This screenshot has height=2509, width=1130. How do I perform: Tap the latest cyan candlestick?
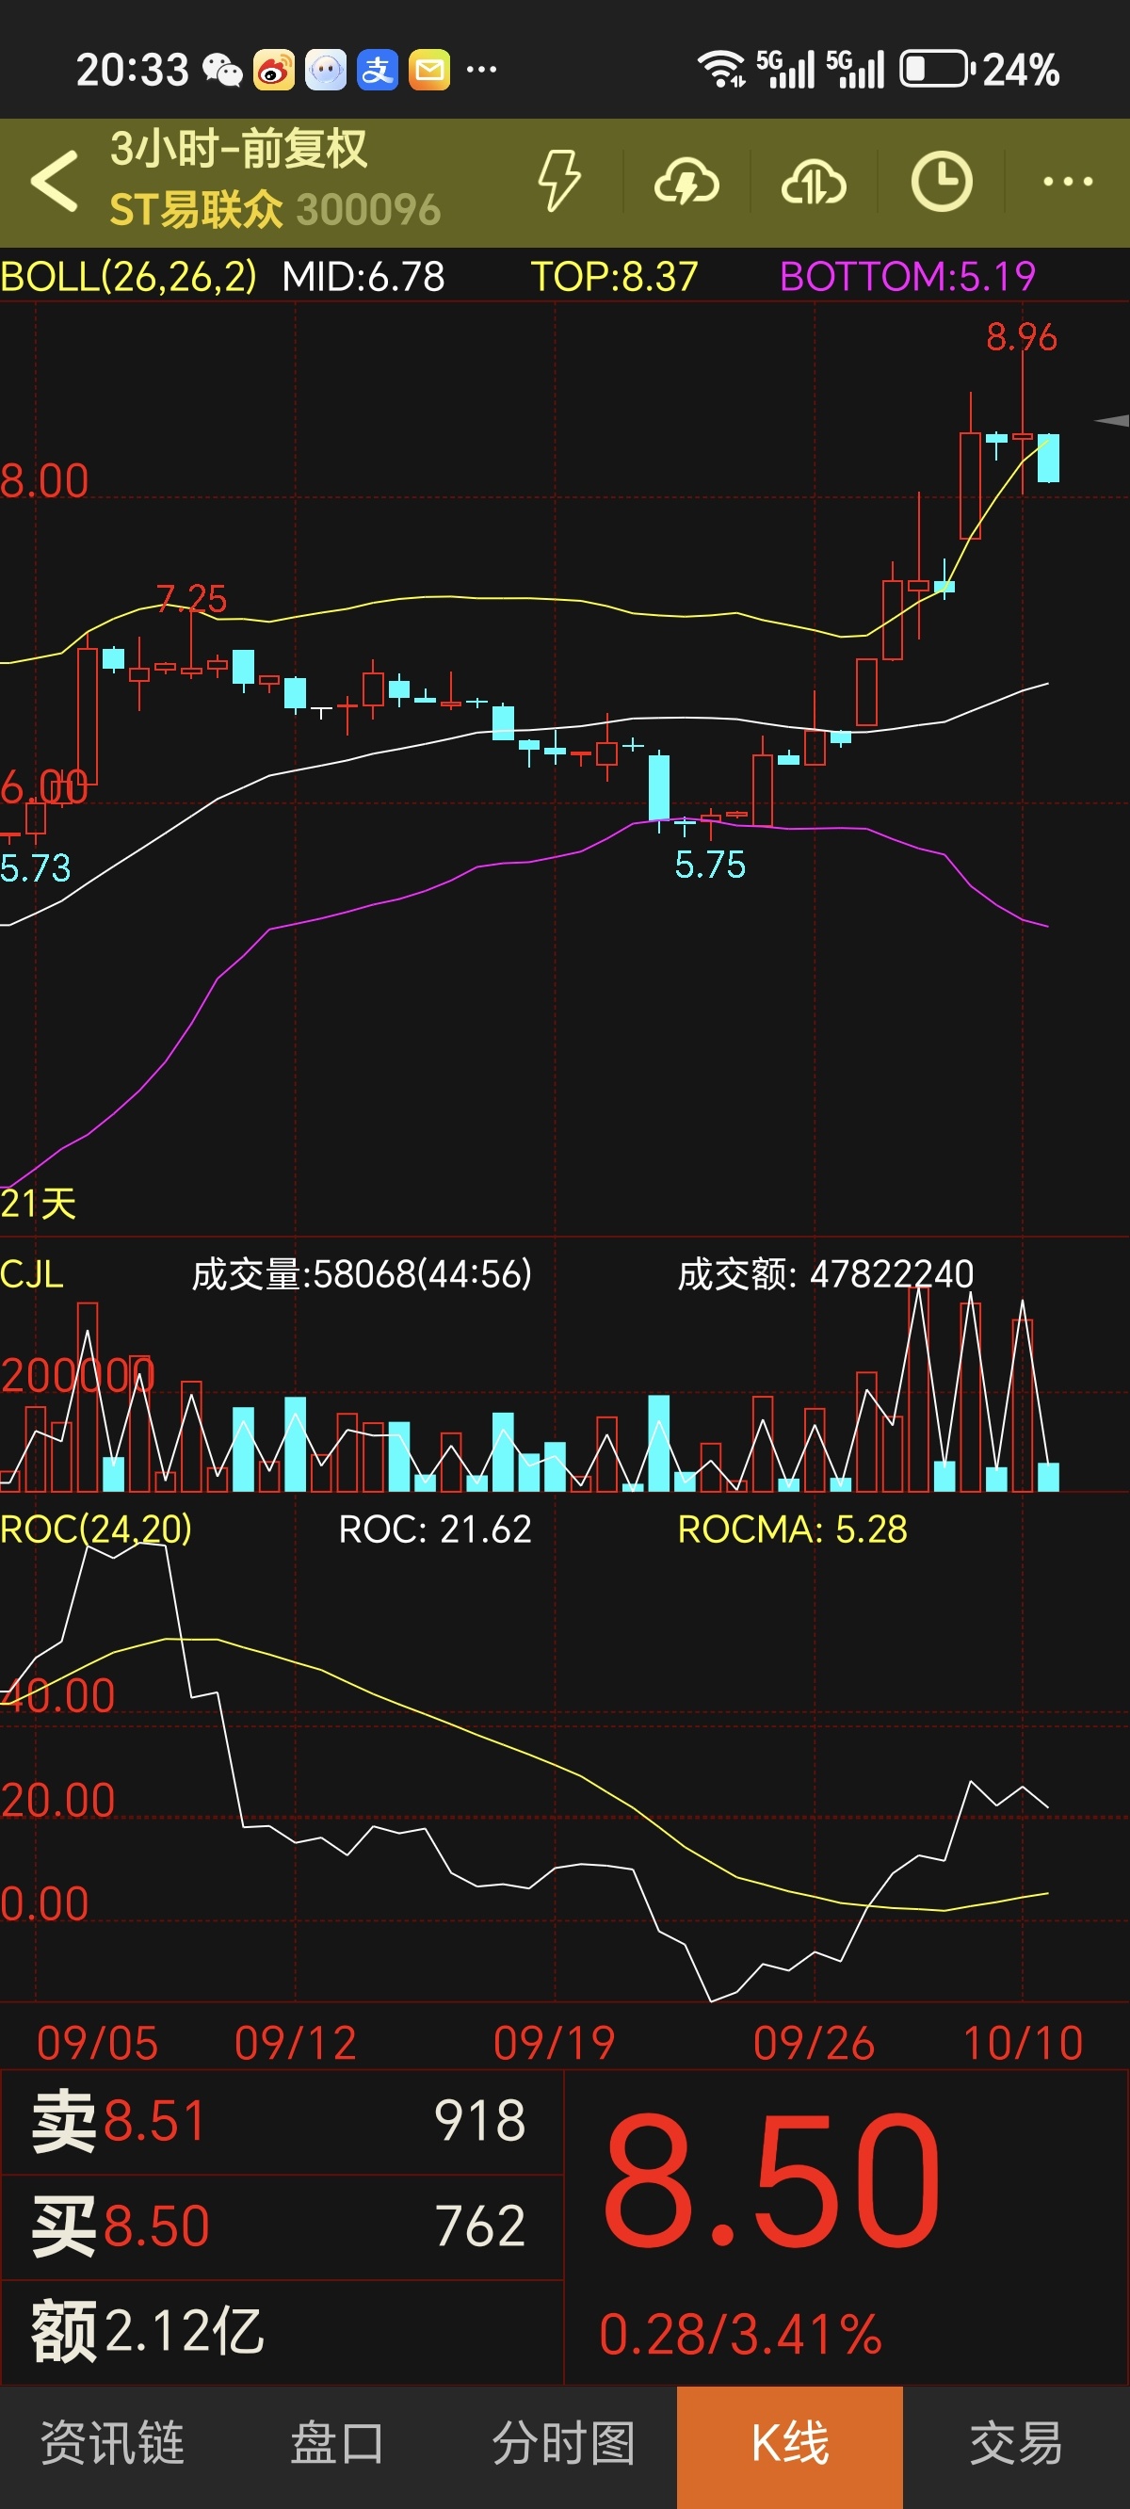tap(1048, 458)
